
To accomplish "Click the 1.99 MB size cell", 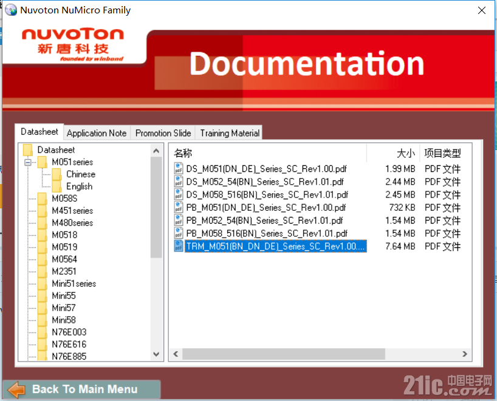I will point(400,169).
